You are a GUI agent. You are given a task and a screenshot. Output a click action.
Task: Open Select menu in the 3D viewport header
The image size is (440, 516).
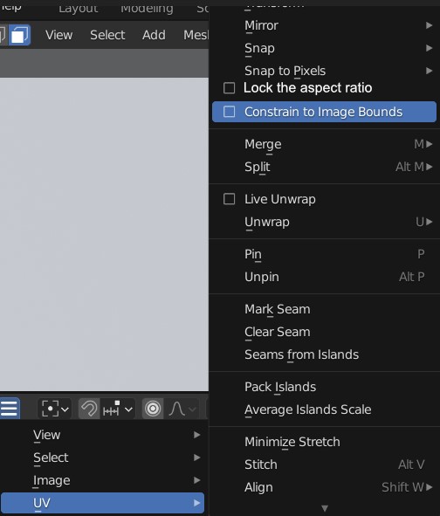(x=107, y=35)
